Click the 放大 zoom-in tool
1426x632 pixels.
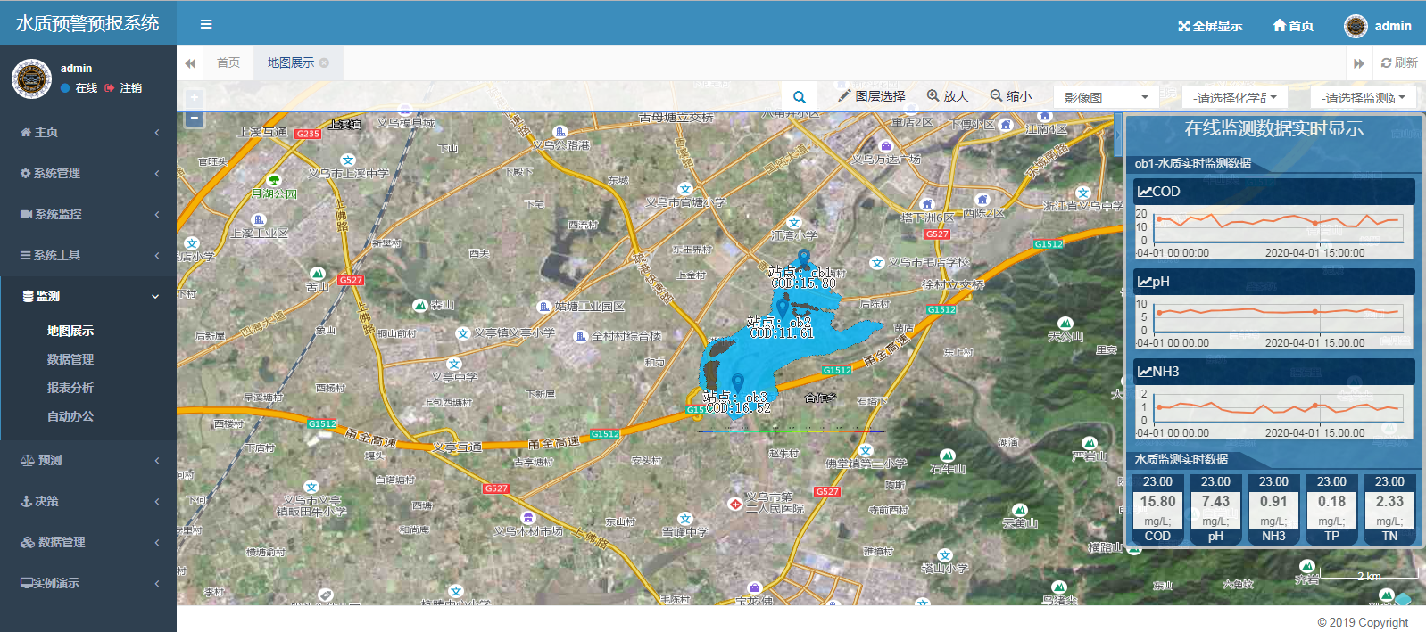[947, 96]
